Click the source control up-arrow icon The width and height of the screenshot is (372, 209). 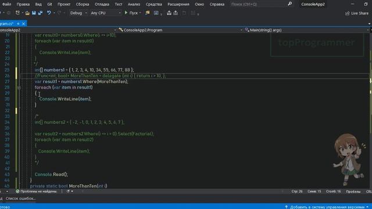click(286, 207)
